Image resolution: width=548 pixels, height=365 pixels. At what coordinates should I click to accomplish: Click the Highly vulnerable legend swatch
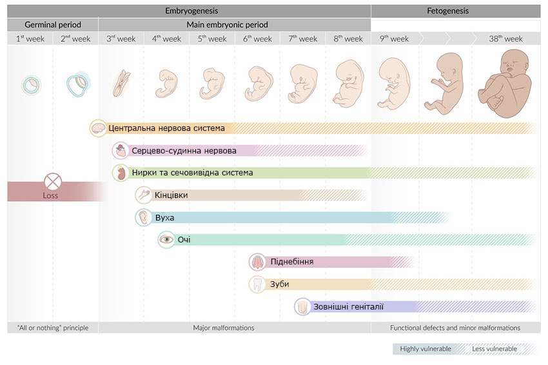click(426, 349)
